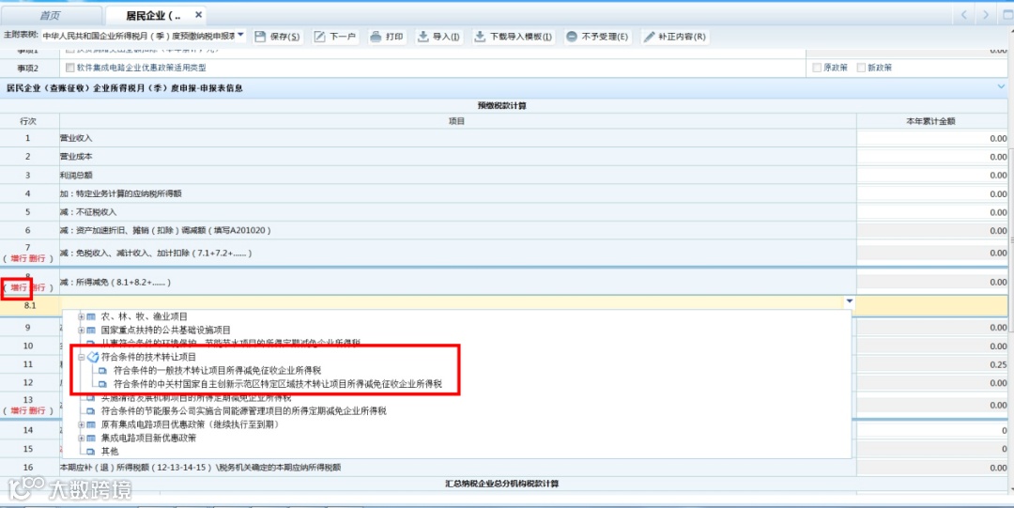
Task: Click the row 8.1 item input field
Action: click(x=458, y=300)
